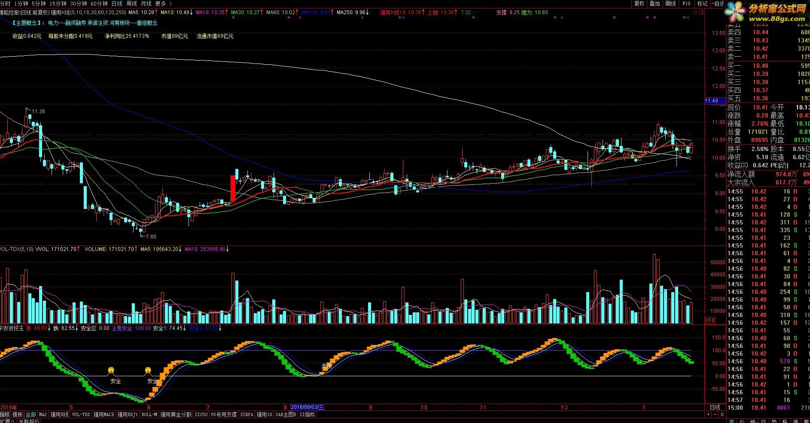Click the second 安全 signal icon near June
The width and height of the screenshot is (810, 423).
click(148, 371)
